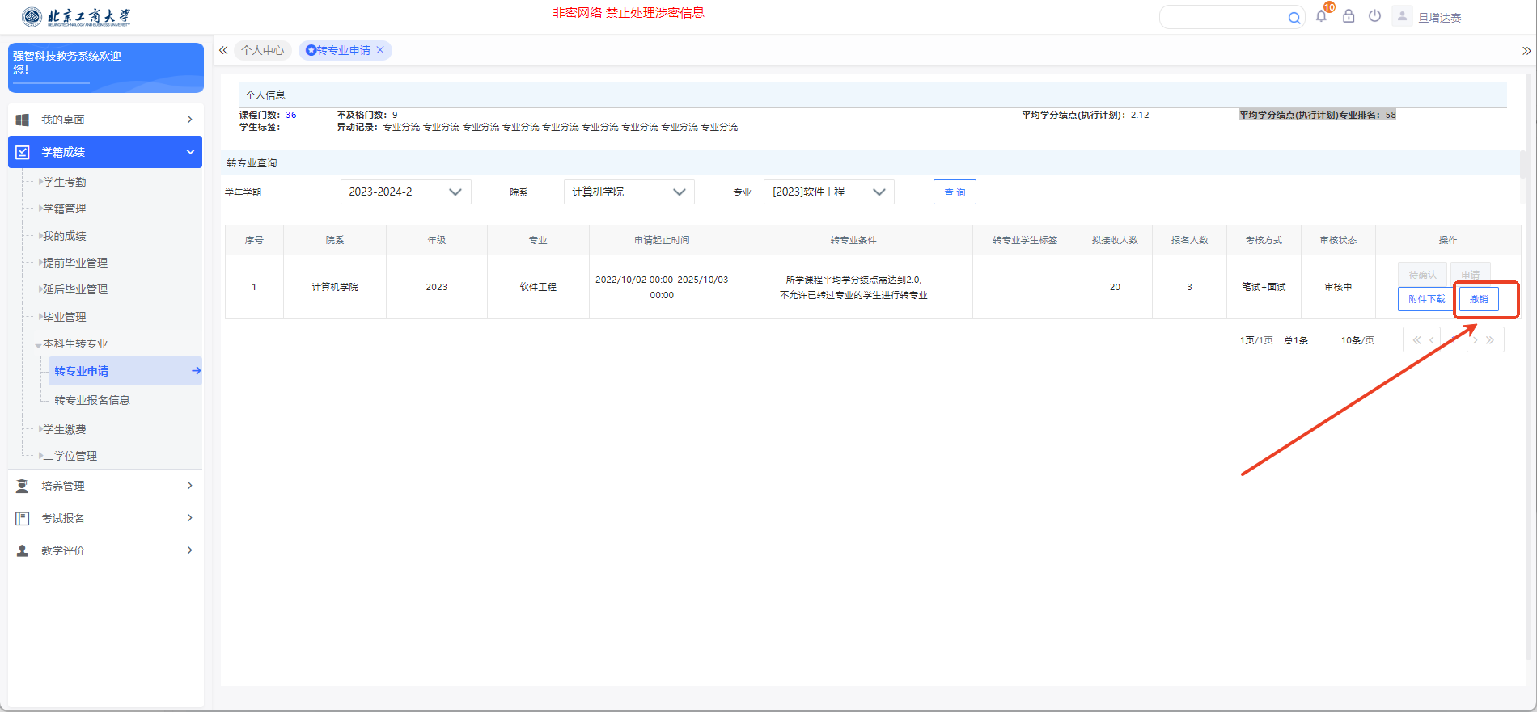
Task: Click the power logout icon
Action: (x=1374, y=16)
